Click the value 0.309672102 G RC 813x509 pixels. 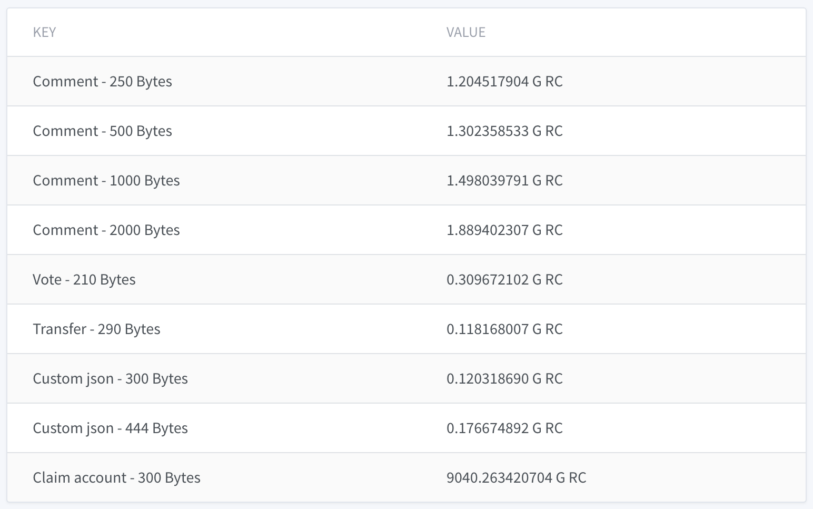click(x=504, y=280)
